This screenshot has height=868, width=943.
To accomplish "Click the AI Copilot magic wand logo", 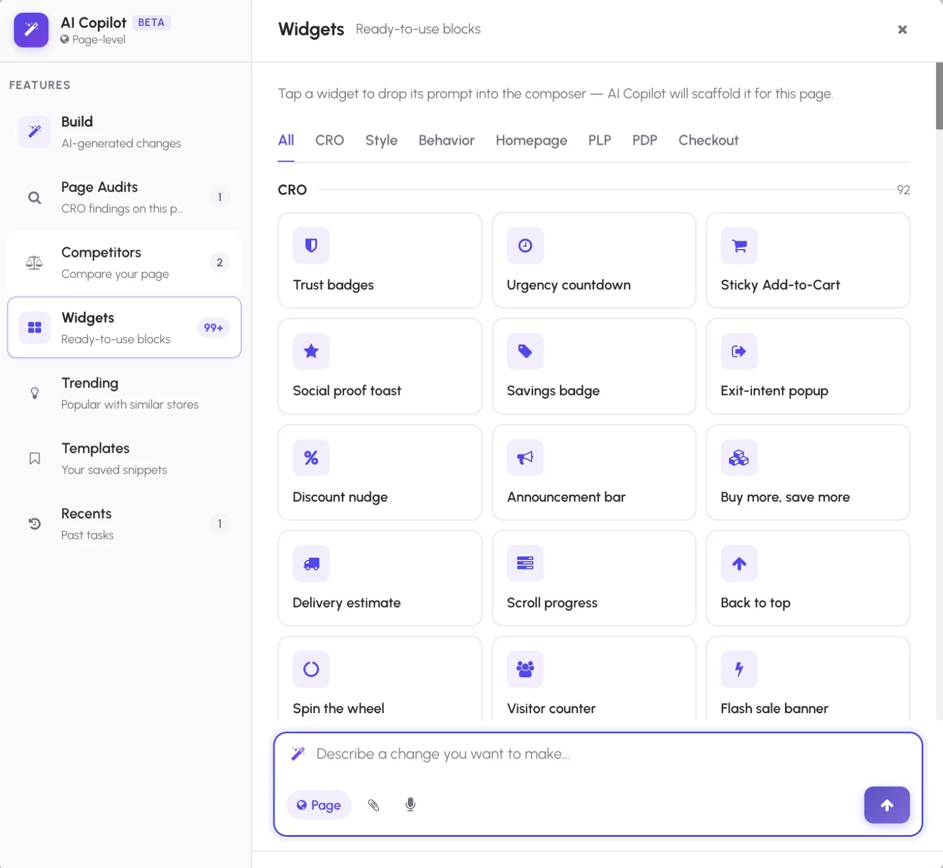I will 31,30.
